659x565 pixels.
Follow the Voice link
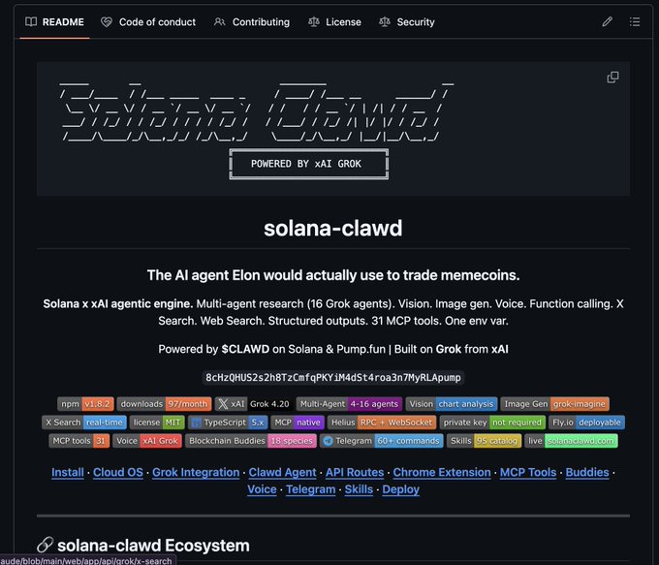[262, 489]
